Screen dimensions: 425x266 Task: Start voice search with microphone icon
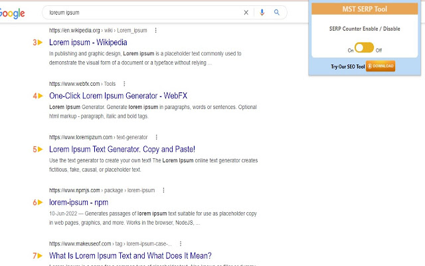[x=262, y=12]
